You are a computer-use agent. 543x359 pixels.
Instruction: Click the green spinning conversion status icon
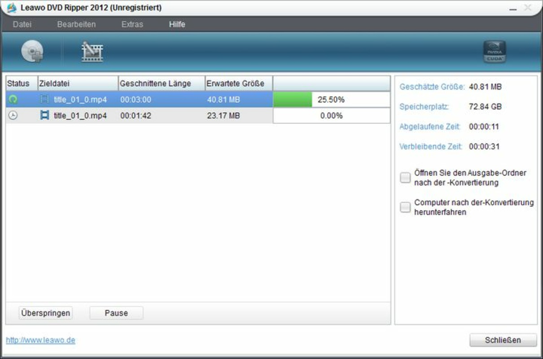click(14, 100)
